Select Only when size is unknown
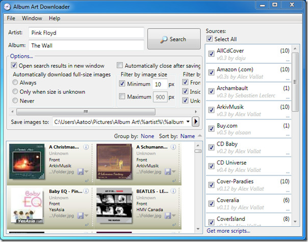Screen dimensions: 308x242 click(x=15, y=91)
